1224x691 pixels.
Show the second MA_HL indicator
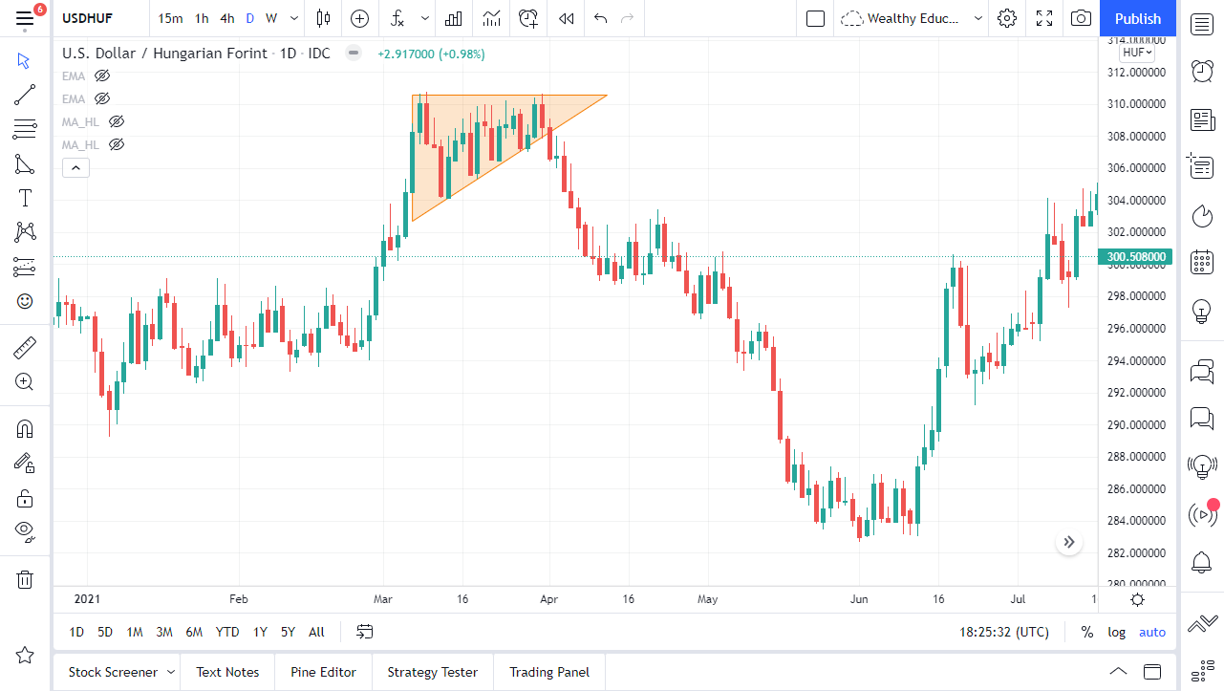point(117,144)
